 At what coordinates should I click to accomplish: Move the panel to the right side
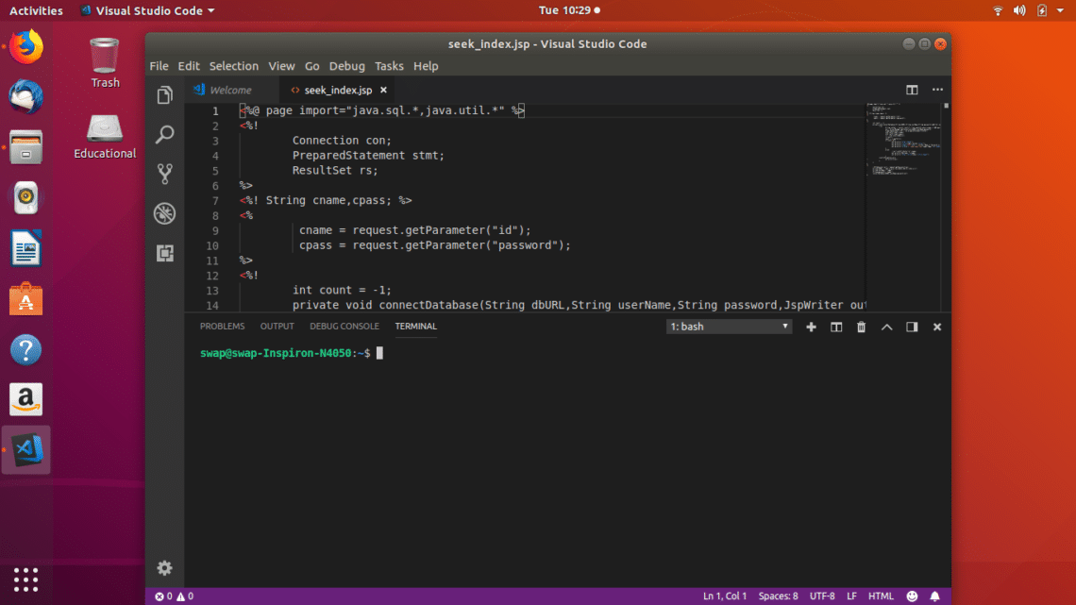(912, 328)
